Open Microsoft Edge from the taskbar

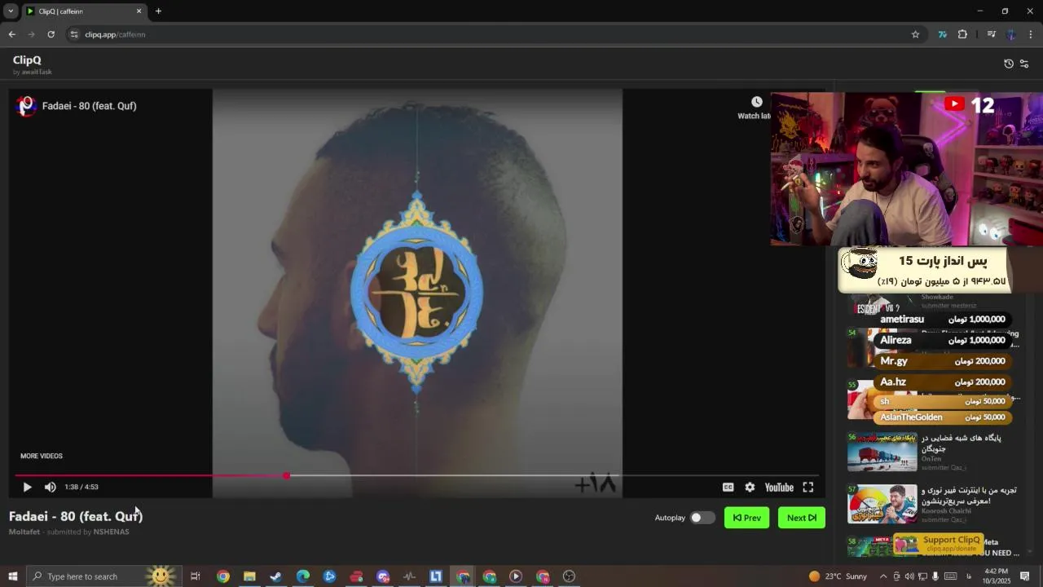[303, 576]
